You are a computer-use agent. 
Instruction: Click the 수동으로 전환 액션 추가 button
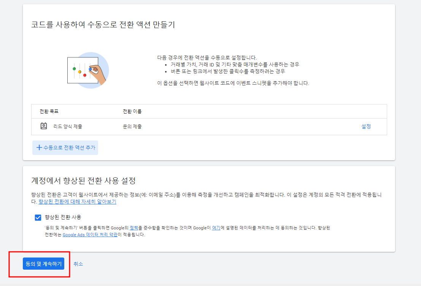(65, 148)
